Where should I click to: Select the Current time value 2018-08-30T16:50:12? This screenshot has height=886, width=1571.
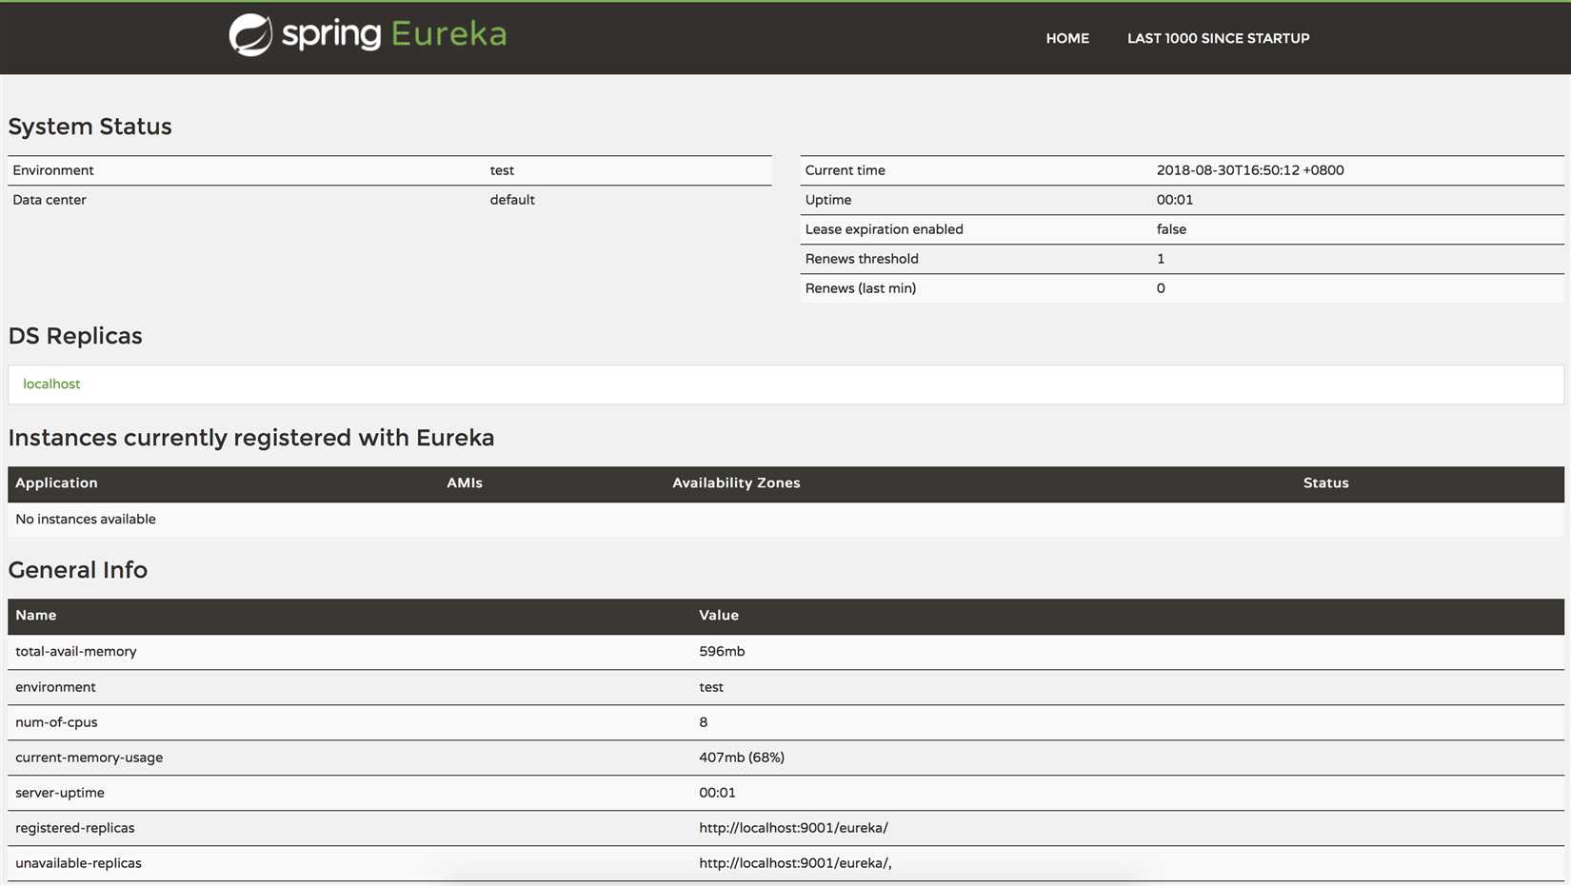(x=1250, y=170)
